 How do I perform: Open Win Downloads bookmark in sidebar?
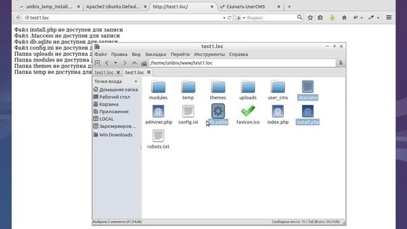[113, 135]
